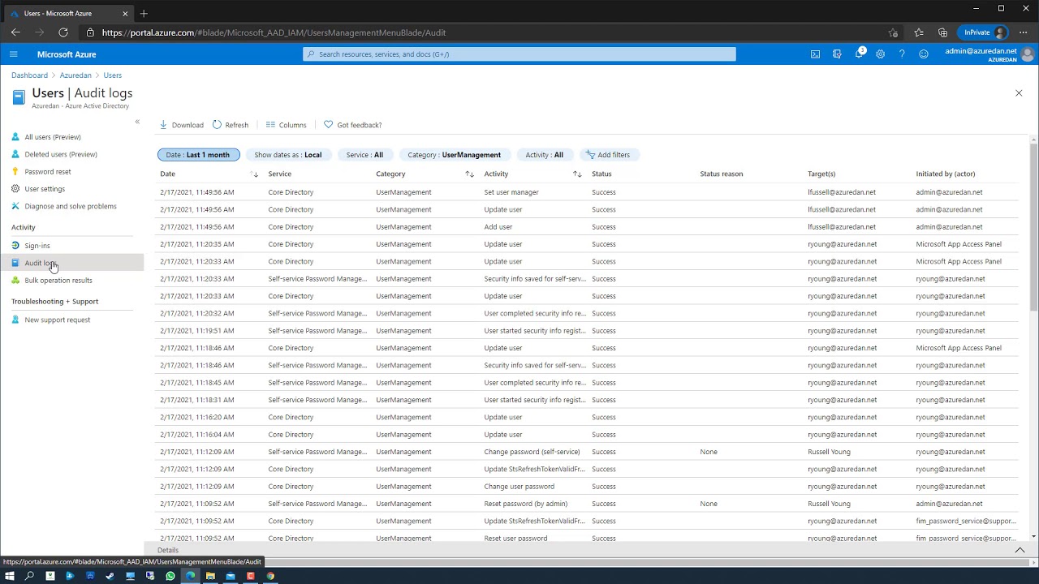
Task: Go to Dashboard breadcrumb
Action: tap(29, 75)
